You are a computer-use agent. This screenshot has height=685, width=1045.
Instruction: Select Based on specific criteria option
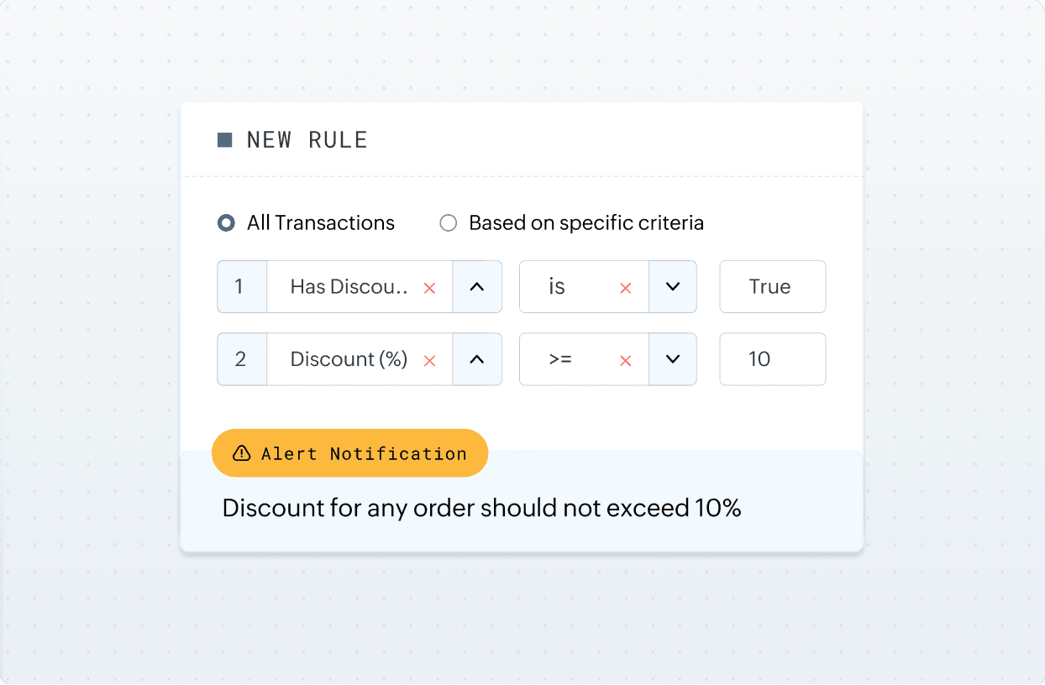448,222
